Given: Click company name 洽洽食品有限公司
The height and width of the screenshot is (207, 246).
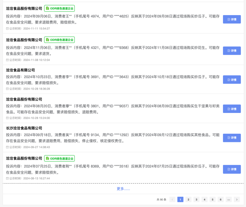Looking at the screenshot, I should tap(20, 70).
